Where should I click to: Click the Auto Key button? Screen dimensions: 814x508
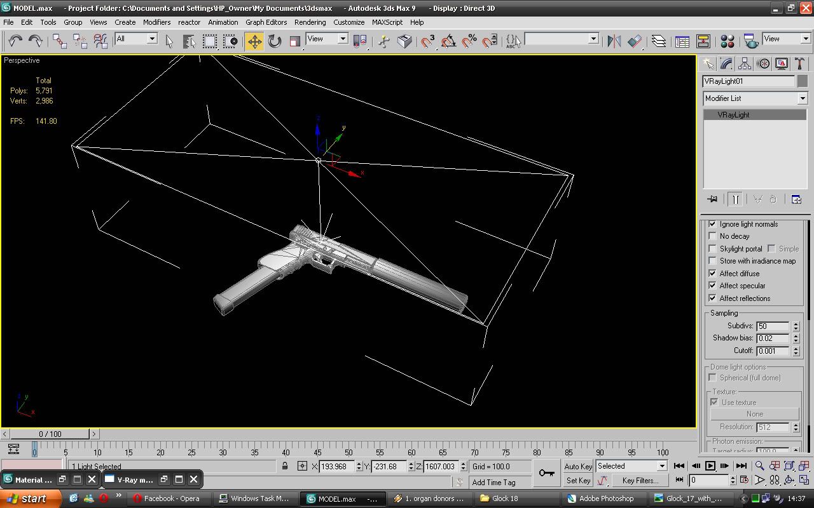[578, 466]
